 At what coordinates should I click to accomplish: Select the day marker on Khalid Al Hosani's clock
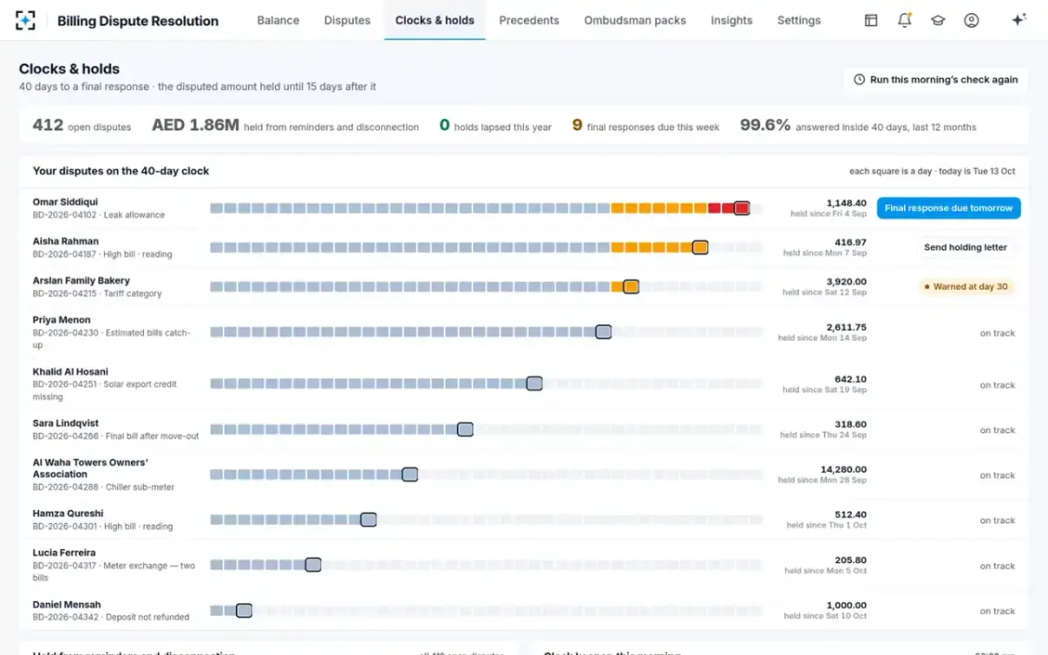(x=534, y=383)
